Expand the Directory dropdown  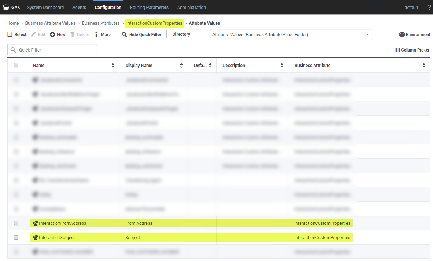pos(368,34)
